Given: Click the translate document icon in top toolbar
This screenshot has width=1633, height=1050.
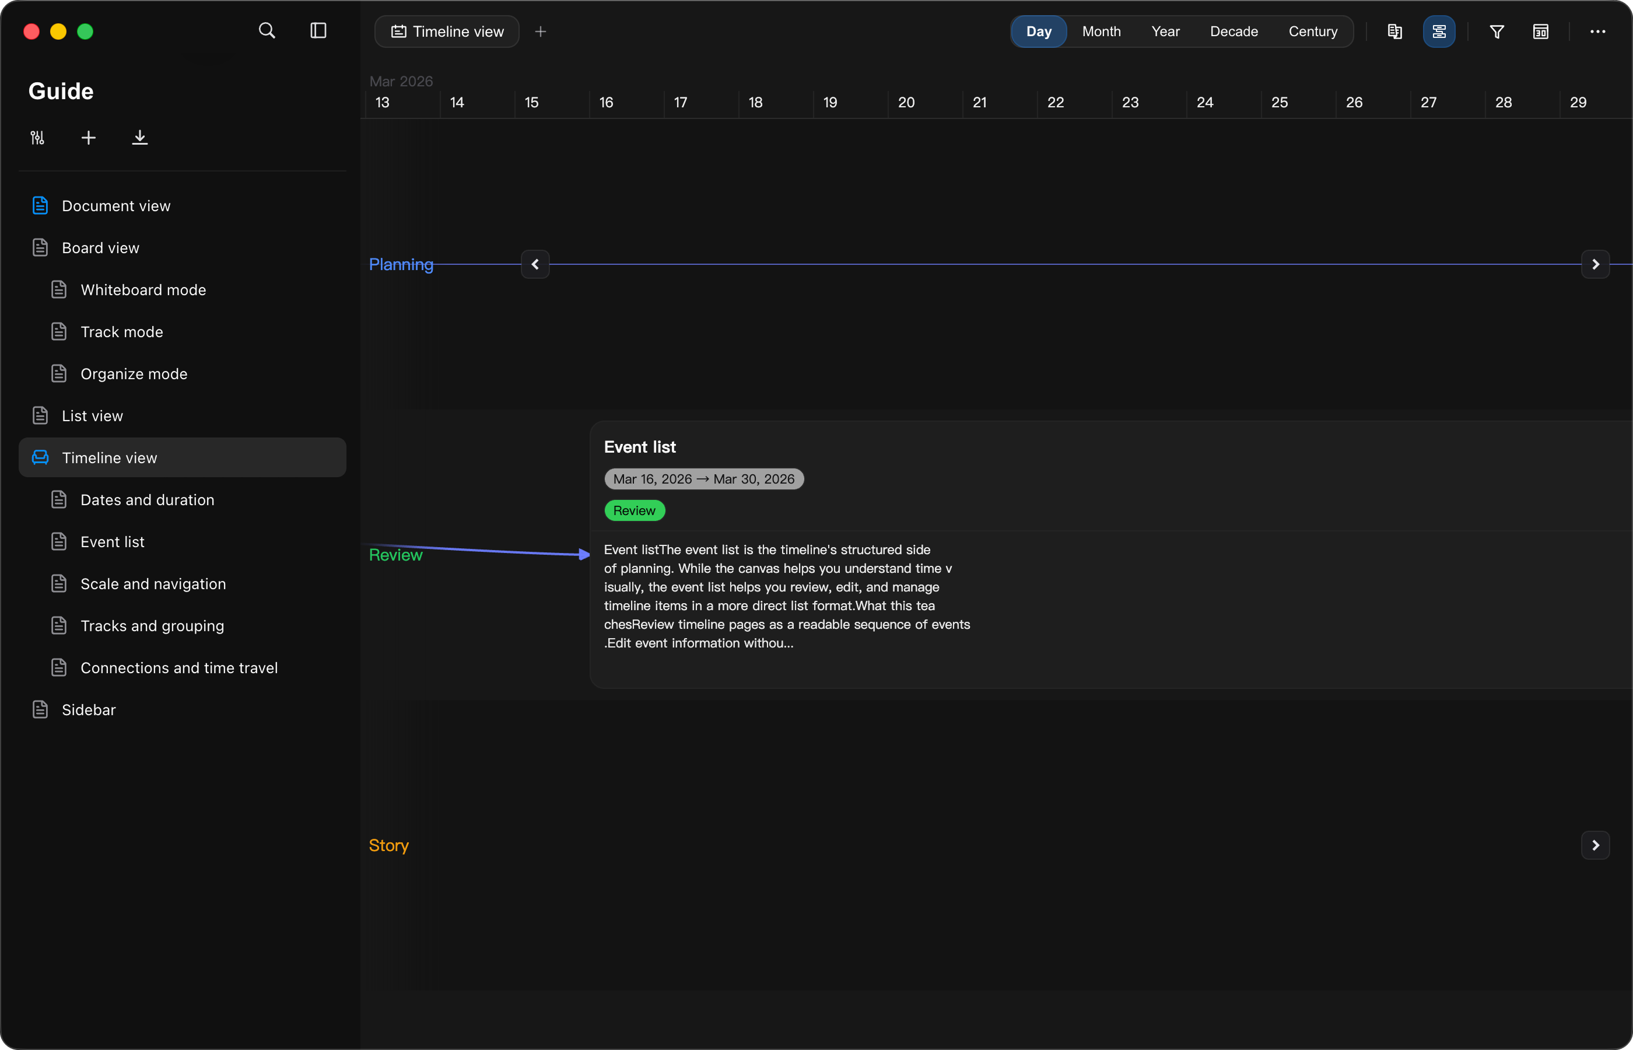Looking at the screenshot, I should pos(1394,32).
